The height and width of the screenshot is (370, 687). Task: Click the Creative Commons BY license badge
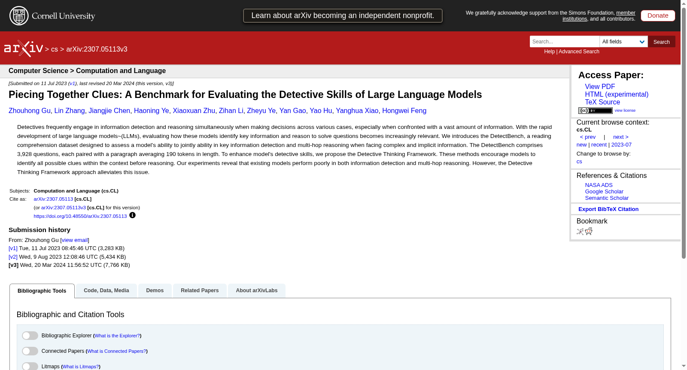click(x=595, y=110)
